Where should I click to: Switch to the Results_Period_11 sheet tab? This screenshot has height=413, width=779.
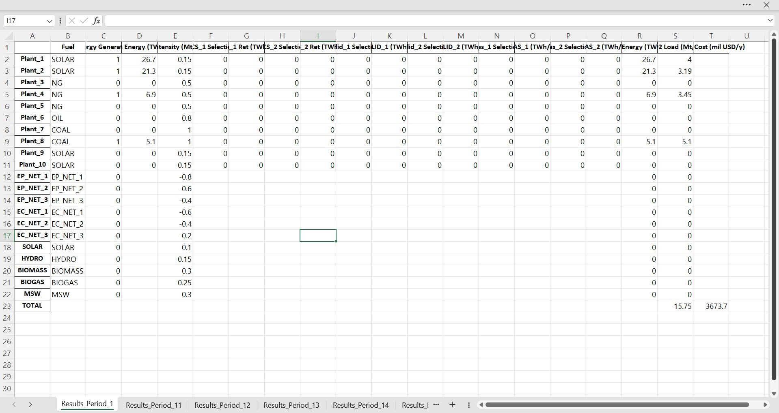coord(153,405)
